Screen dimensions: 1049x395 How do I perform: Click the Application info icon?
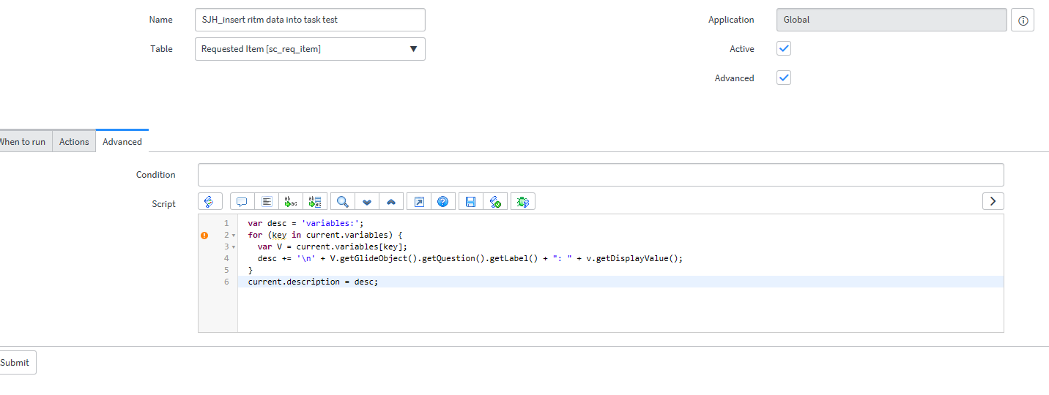pyautogui.click(x=1023, y=20)
